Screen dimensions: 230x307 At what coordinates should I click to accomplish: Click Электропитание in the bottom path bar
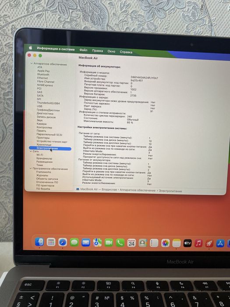[170, 191]
